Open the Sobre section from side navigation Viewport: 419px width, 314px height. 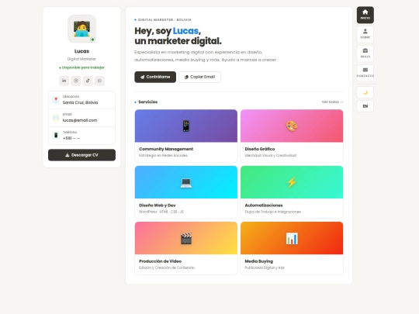tap(365, 34)
